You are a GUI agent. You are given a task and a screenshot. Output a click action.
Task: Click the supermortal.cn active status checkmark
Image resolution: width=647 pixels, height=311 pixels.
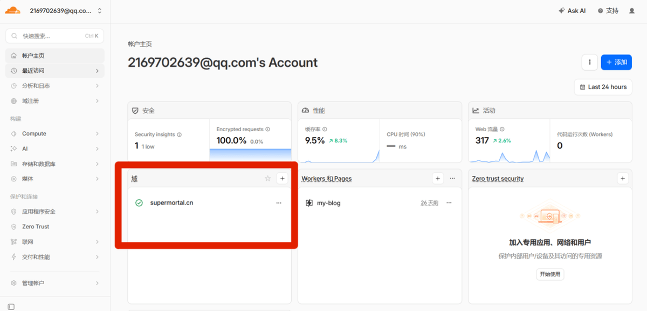(x=139, y=203)
